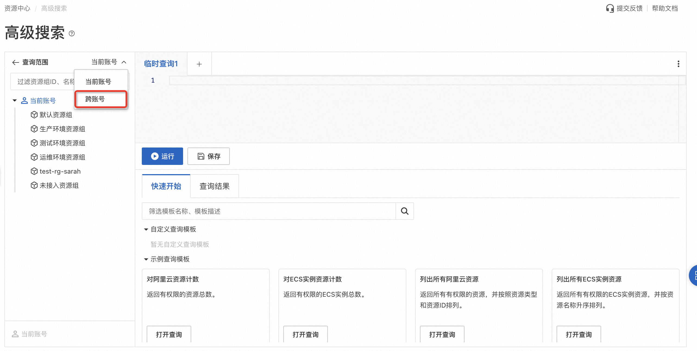Focus the 筛选模板名称 search field
This screenshot has height=351, width=697.
tap(268, 211)
